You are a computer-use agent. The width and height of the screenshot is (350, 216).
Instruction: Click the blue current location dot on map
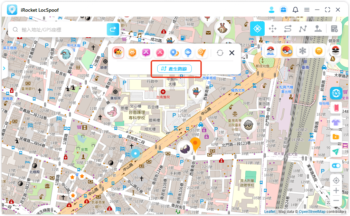click(135, 153)
